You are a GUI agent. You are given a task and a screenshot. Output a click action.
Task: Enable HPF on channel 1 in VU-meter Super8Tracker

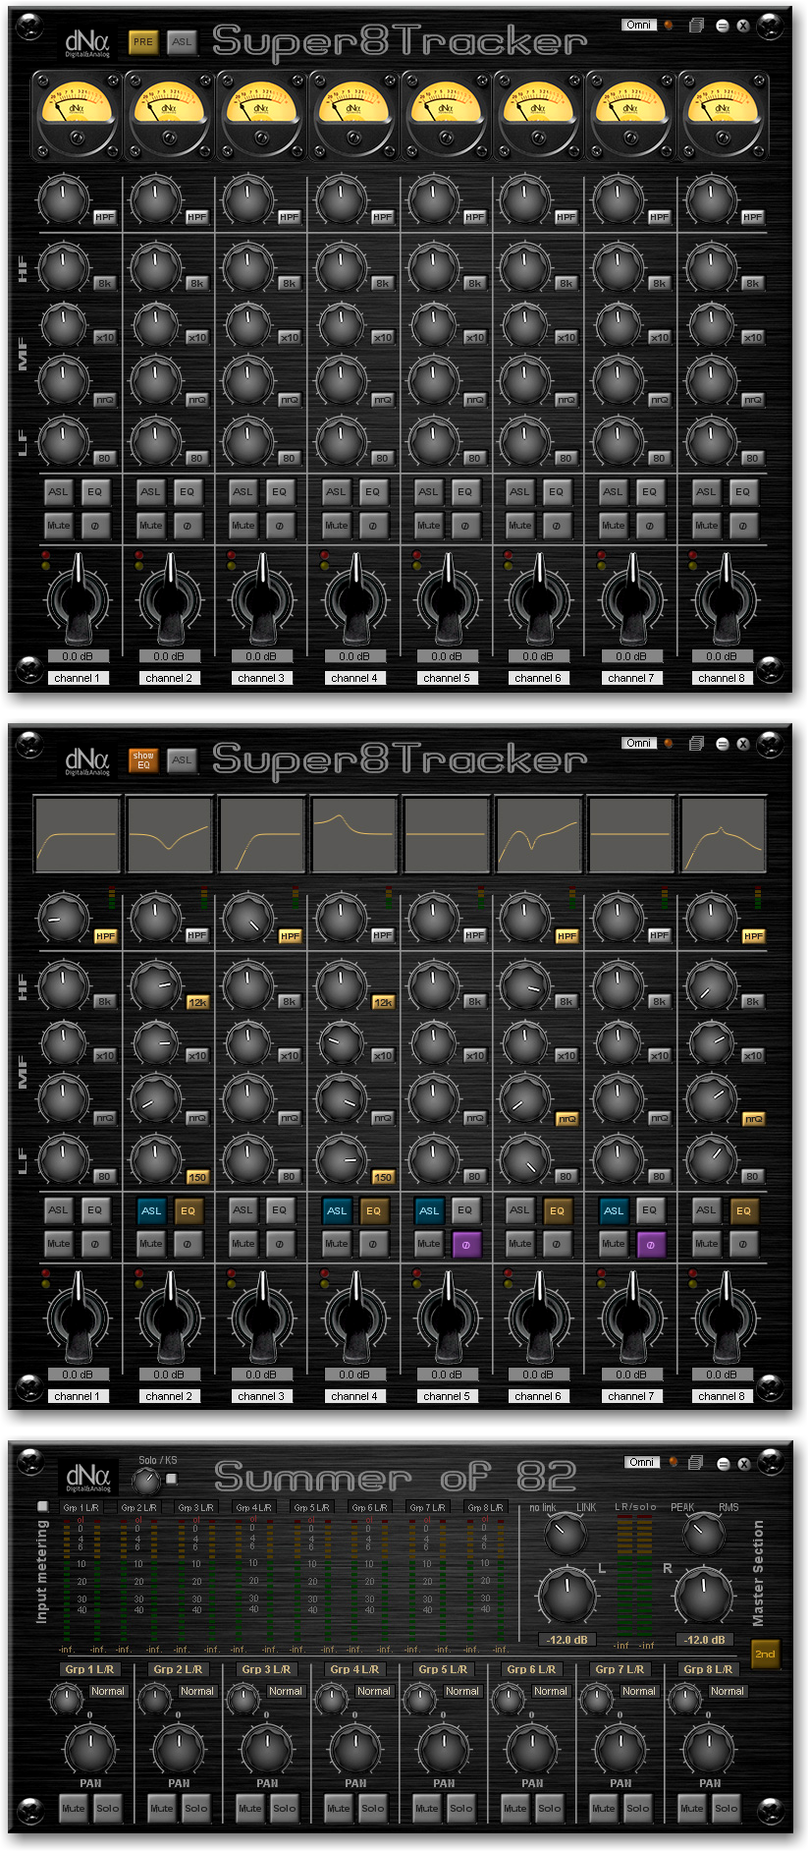pos(105,217)
